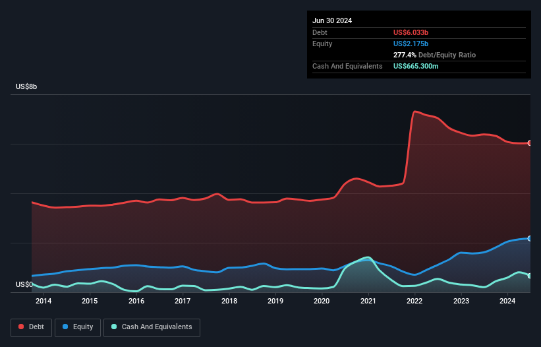Screen dimensions: 541x347
Task: Click the 2015 x-axis label
Action: coord(90,301)
